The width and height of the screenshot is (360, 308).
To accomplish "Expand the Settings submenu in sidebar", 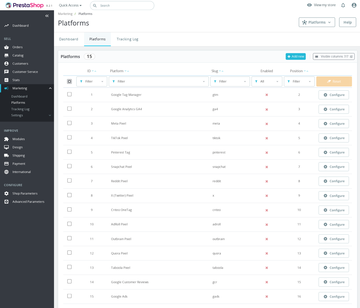I will [50, 115].
